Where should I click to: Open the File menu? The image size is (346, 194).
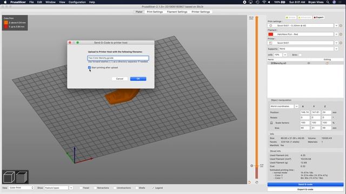pos(31,2)
